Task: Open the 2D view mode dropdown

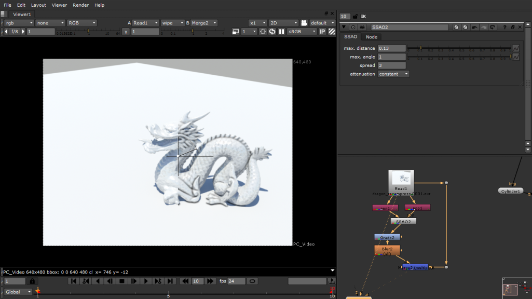Action: click(x=283, y=23)
